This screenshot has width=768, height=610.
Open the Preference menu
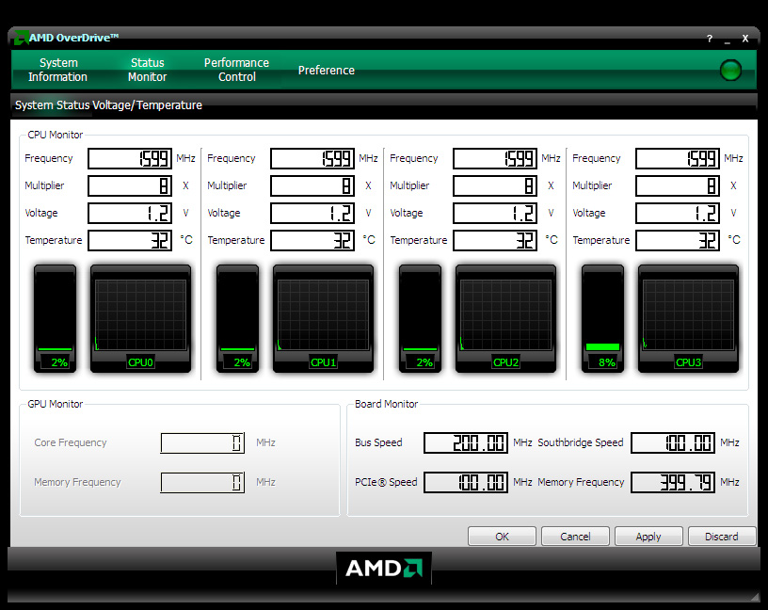[x=327, y=71]
